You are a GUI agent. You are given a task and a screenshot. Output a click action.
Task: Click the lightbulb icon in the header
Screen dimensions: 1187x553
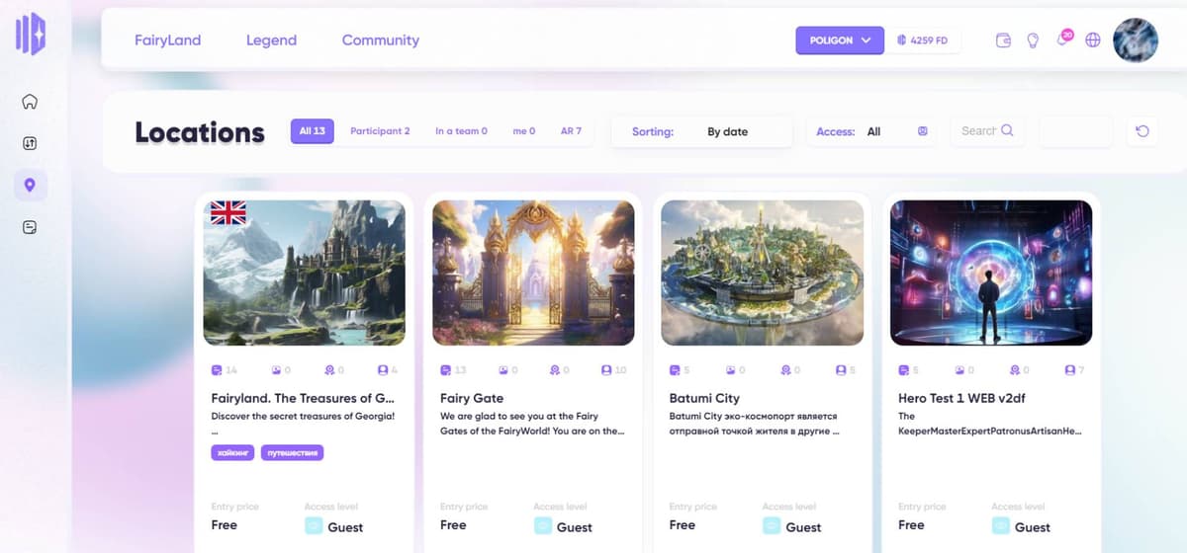1033,40
